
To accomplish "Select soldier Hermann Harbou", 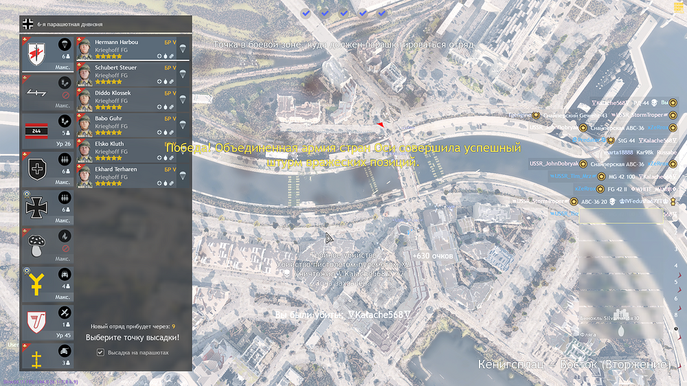I will [126, 49].
